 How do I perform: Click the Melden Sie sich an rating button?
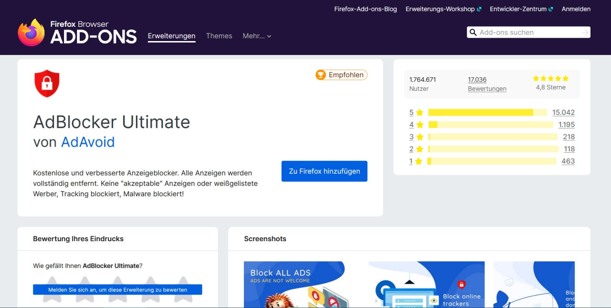pos(117,289)
